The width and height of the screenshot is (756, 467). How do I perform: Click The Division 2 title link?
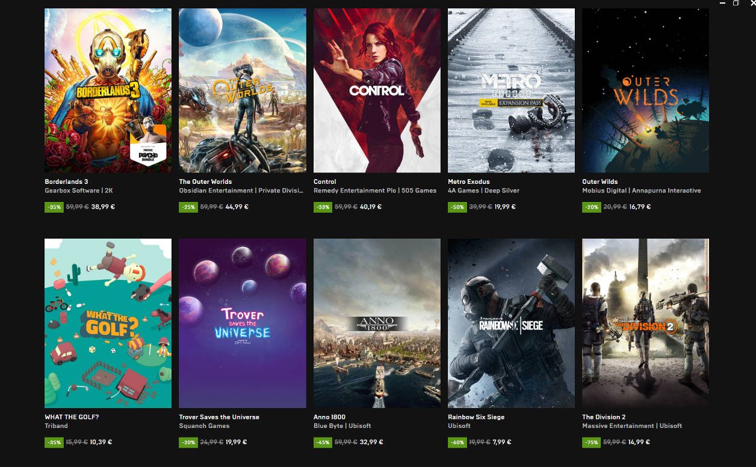604,417
